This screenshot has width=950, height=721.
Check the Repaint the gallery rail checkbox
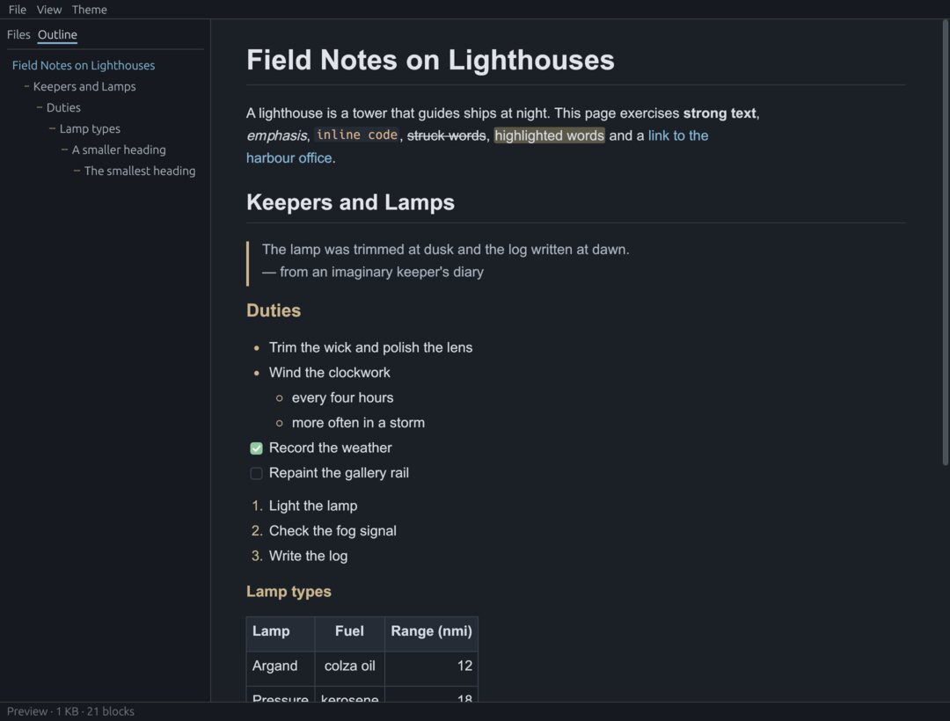click(256, 473)
